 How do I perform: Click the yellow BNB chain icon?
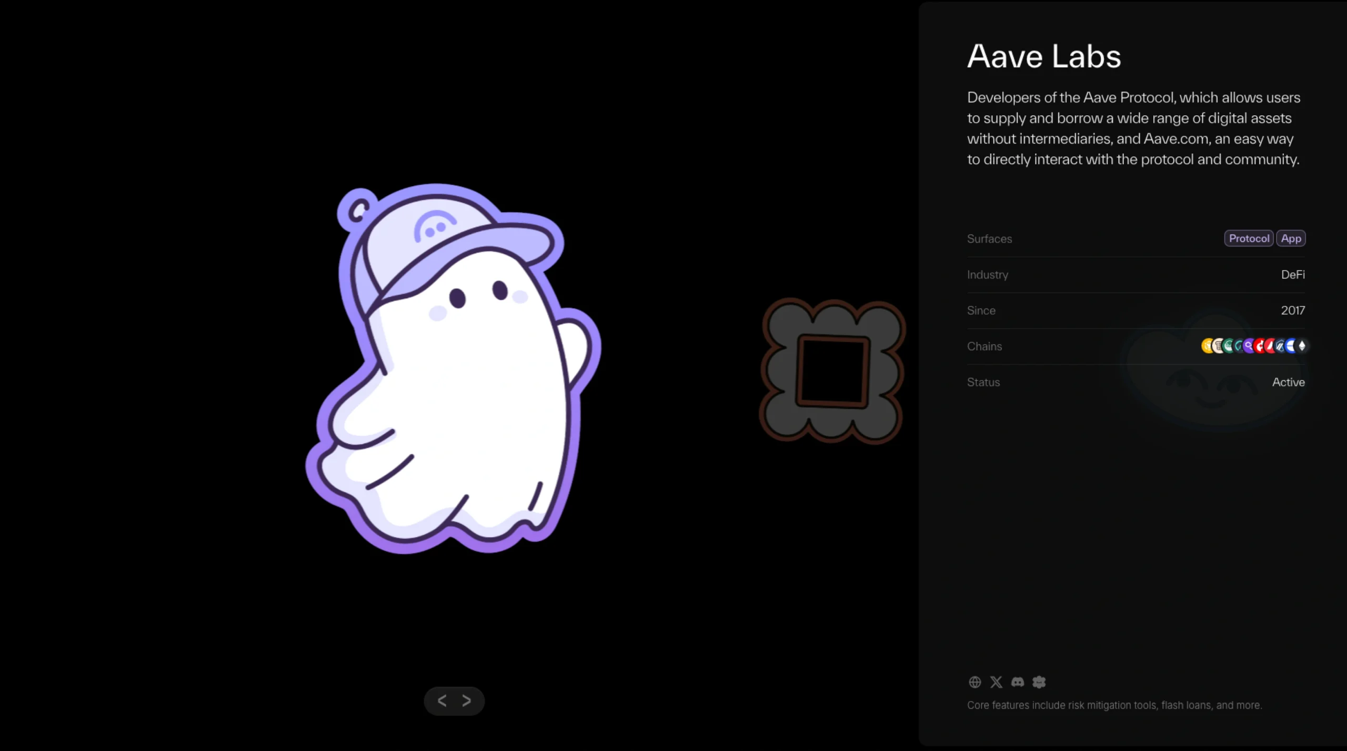click(1206, 346)
